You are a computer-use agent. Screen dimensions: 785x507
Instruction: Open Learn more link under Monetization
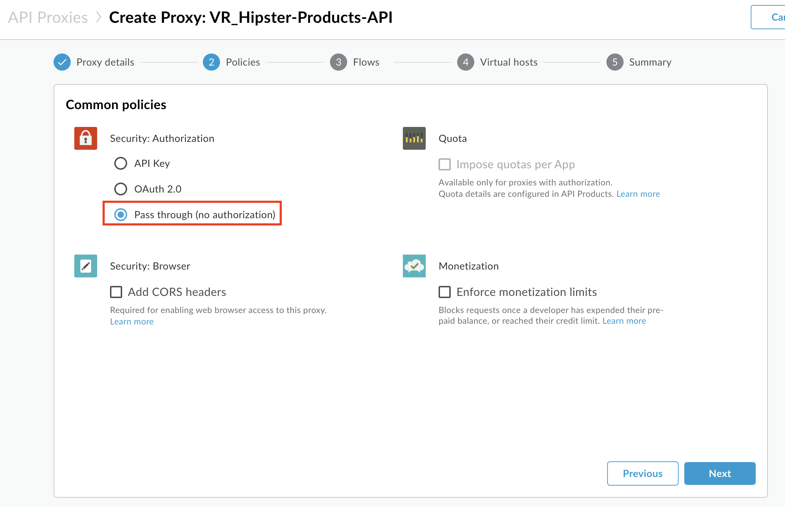624,321
